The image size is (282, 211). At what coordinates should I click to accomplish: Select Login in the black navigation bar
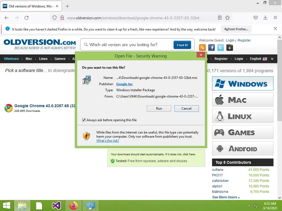coord(239,59)
